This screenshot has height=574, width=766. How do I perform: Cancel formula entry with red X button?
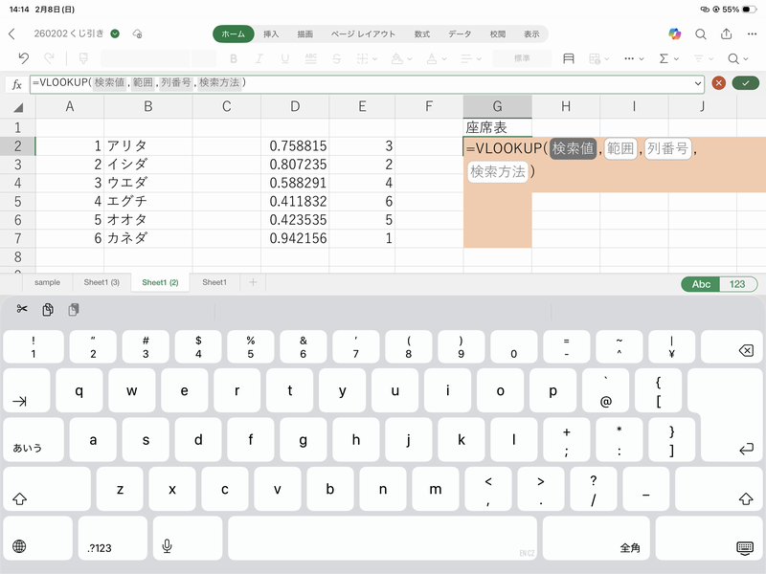pyautogui.click(x=718, y=83)
